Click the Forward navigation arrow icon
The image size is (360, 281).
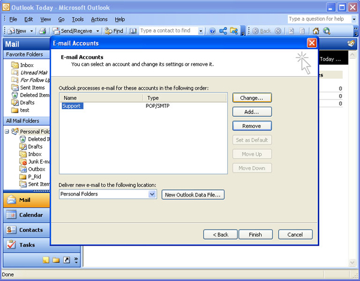pyautogui.click(x=278, y=31)
